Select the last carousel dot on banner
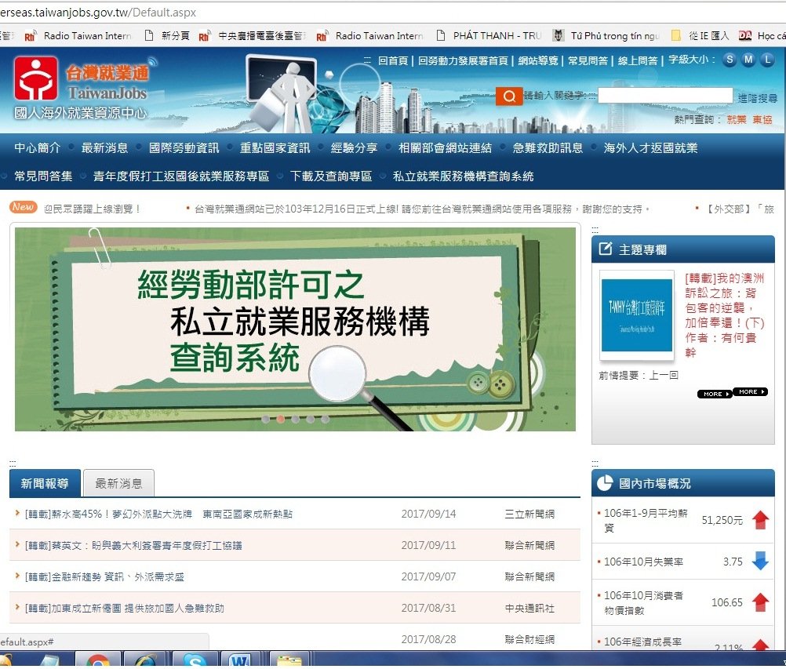Viewport: 786px width, 669px height. (326, 419)
